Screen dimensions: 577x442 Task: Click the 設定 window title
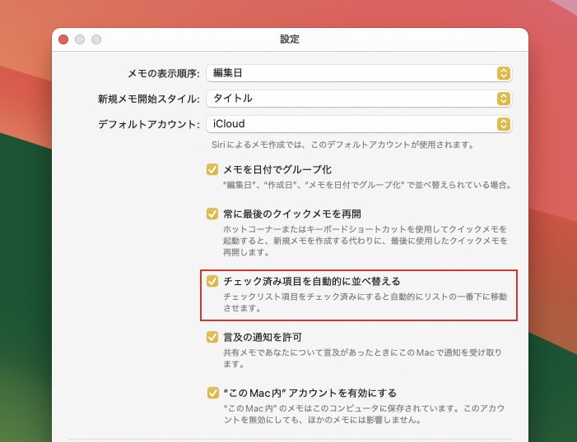290,39
